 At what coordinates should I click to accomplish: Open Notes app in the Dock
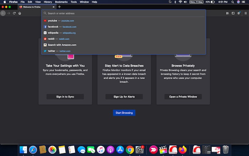62,150
